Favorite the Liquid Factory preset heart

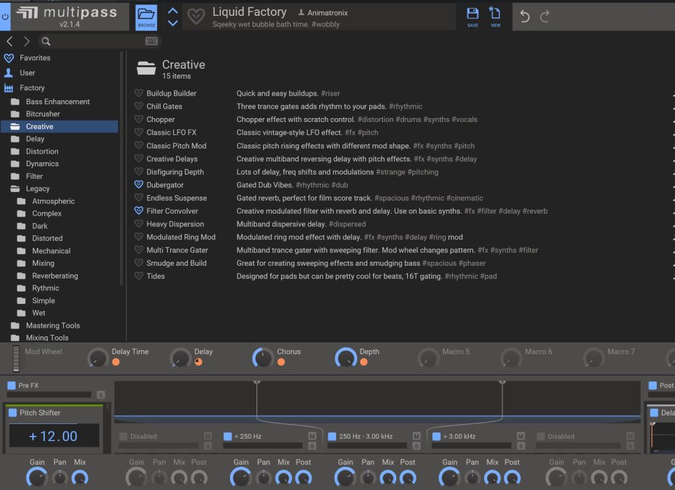pyautogui.click(x=196, y=16)
